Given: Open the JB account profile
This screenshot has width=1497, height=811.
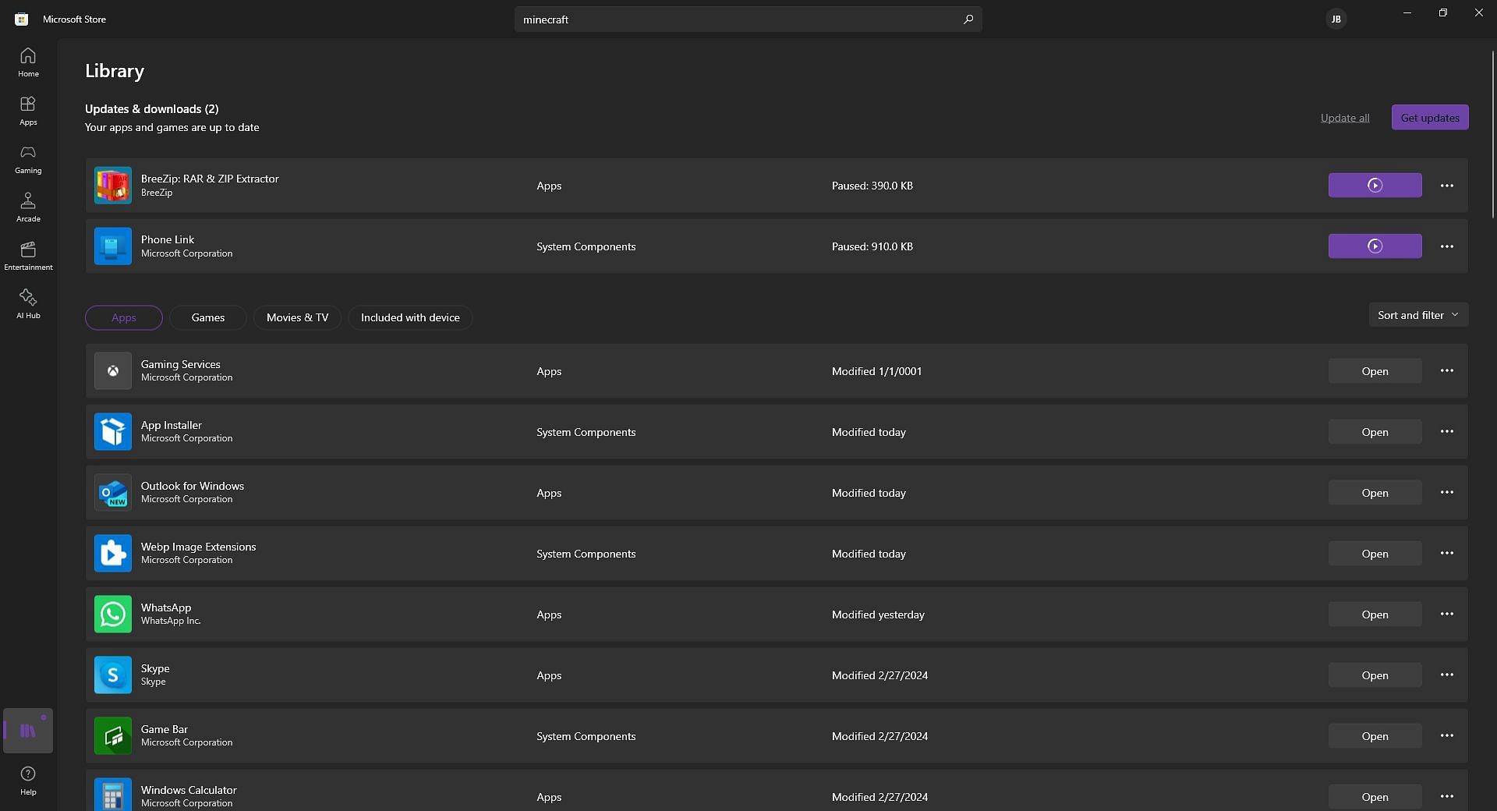Looking at the screenshot, I should [1336, 19].
